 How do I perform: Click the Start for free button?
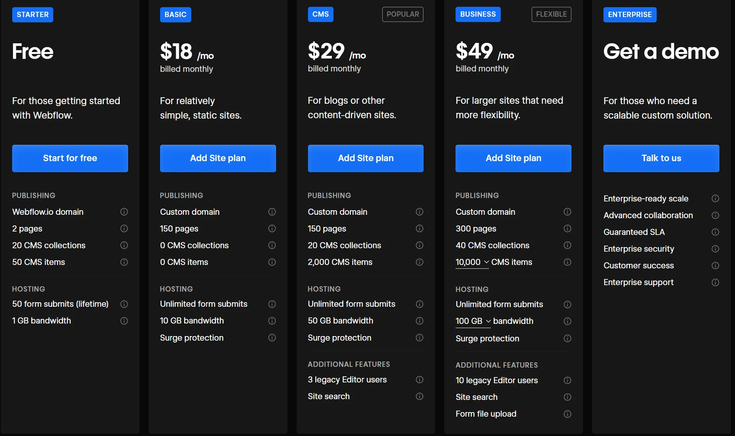pos(70,158)
